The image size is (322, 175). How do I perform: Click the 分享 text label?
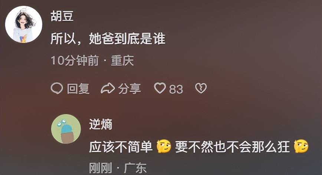pos(129,89)
